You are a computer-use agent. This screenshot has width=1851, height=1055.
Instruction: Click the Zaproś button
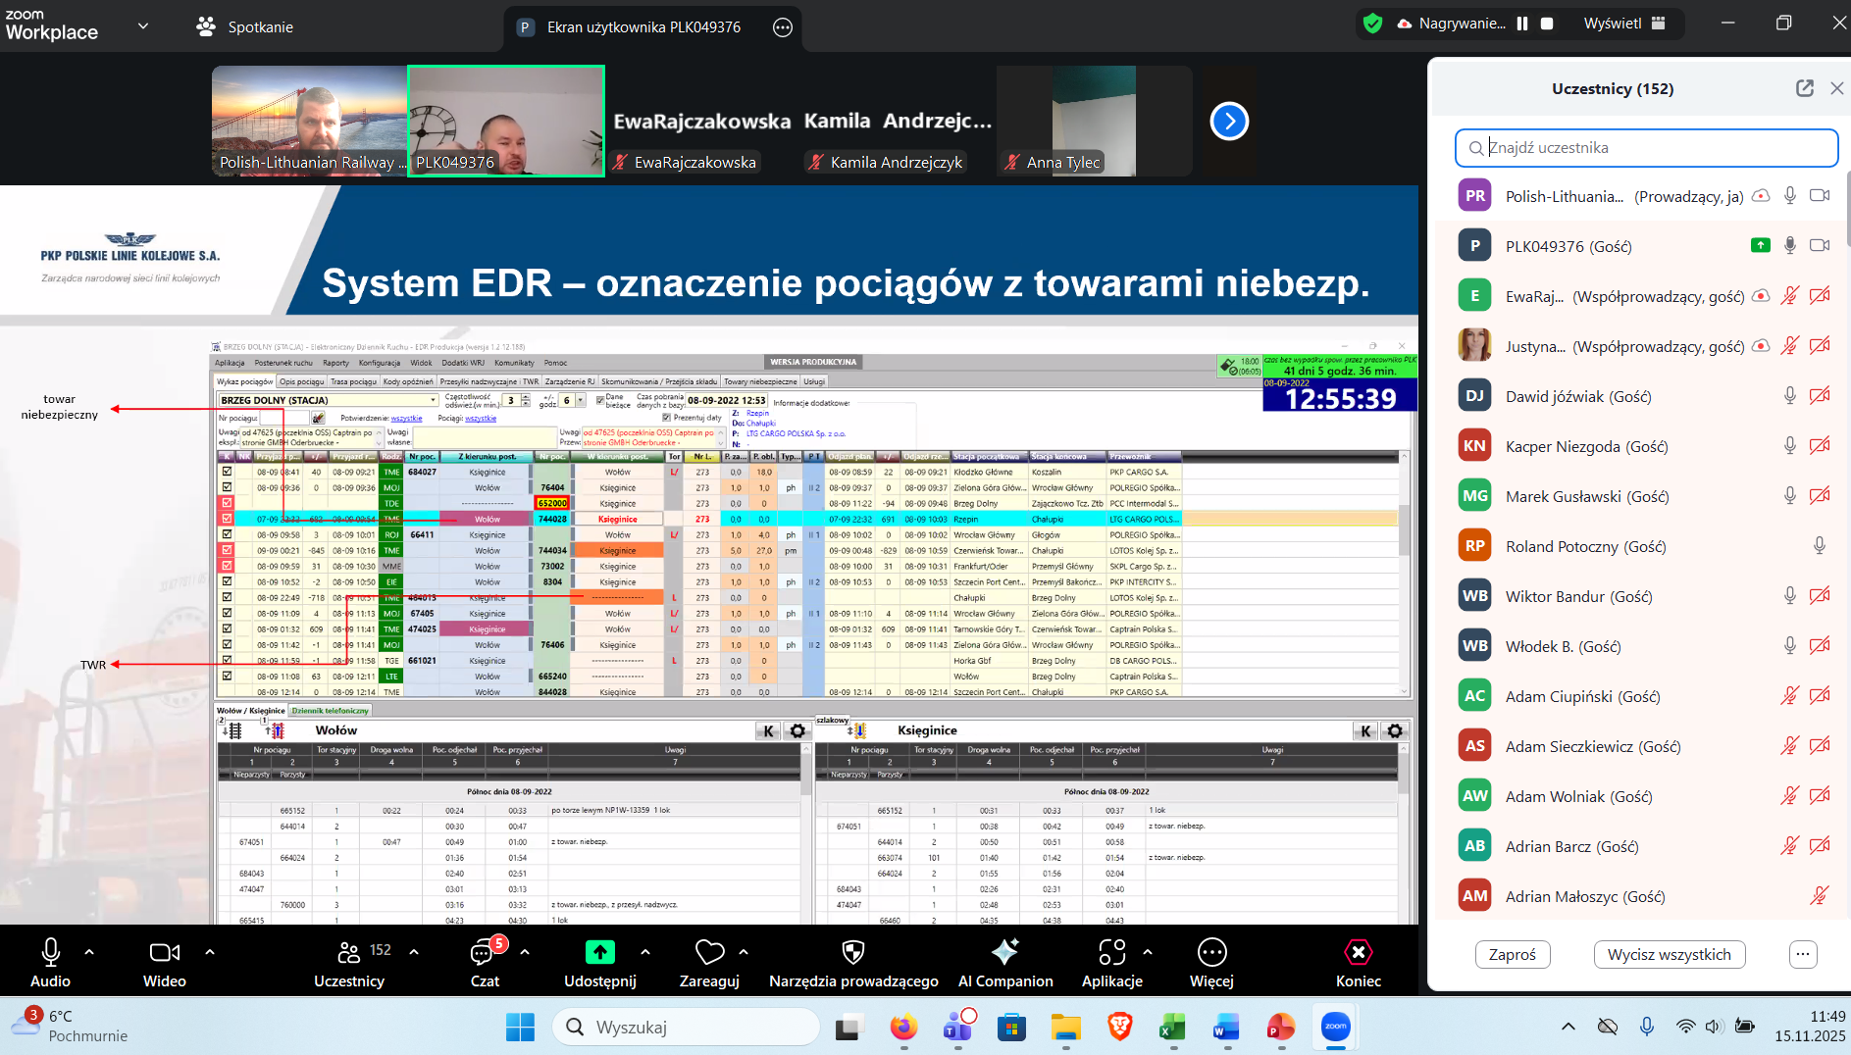click(1512, 954)
